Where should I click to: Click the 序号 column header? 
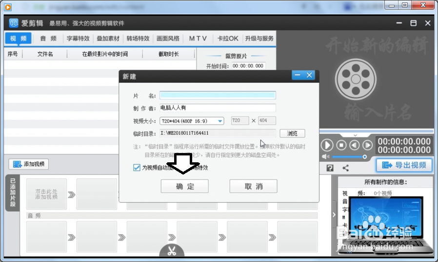click(x=13, y=54)
